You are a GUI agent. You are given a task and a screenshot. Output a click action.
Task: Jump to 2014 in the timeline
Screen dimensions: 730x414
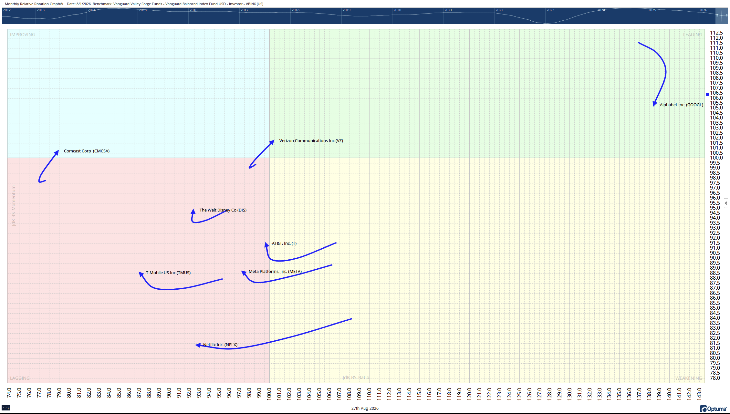(x=92, y=10)
